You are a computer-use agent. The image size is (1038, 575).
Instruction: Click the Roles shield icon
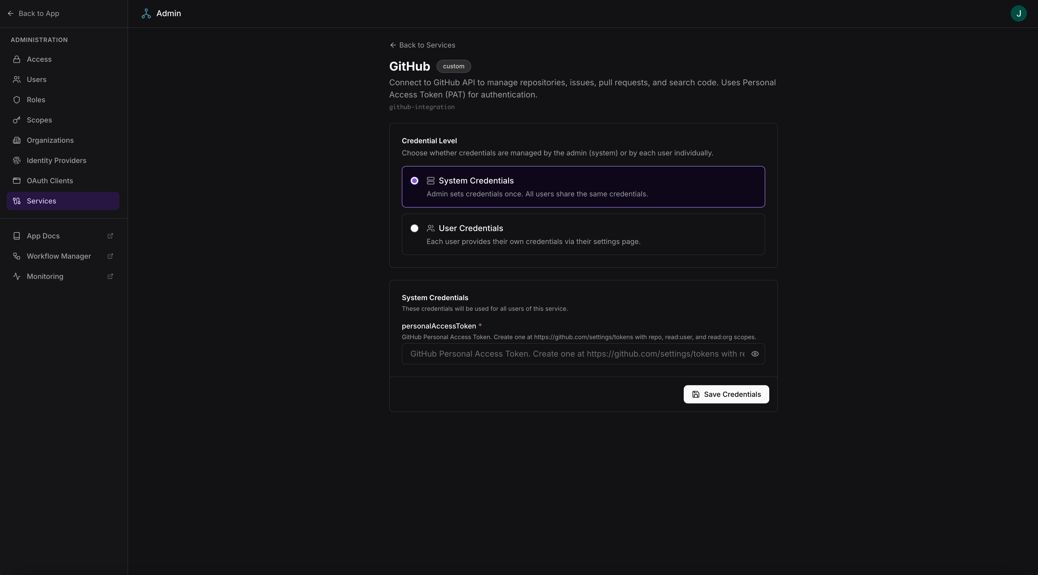click(x=16, y=99)
